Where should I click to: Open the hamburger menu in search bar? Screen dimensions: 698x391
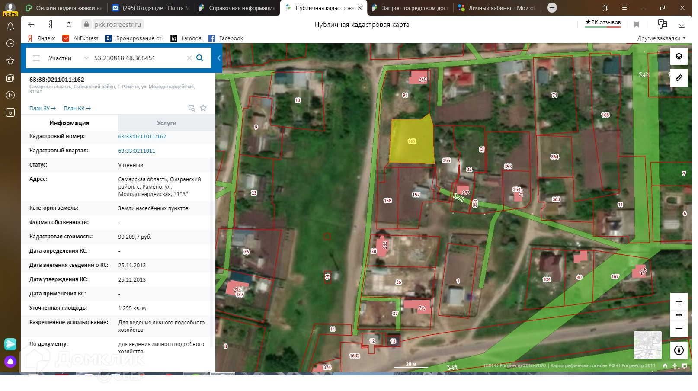coord(36,58)
